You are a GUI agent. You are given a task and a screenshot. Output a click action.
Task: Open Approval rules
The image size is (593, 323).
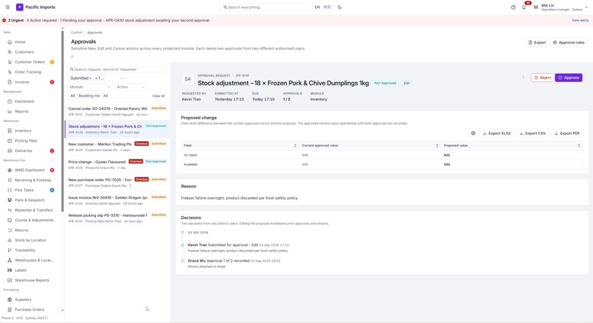click(x=569, y=42)
